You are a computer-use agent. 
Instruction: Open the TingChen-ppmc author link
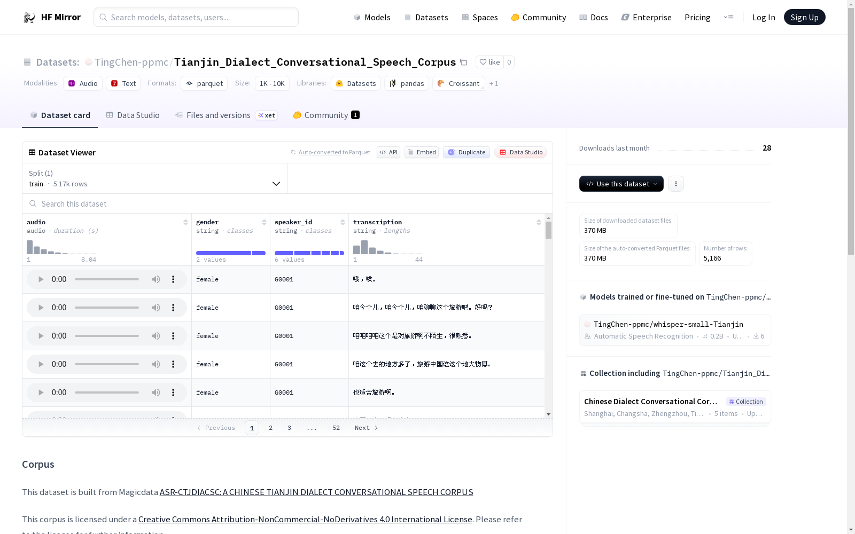click(x=131, y=62)
